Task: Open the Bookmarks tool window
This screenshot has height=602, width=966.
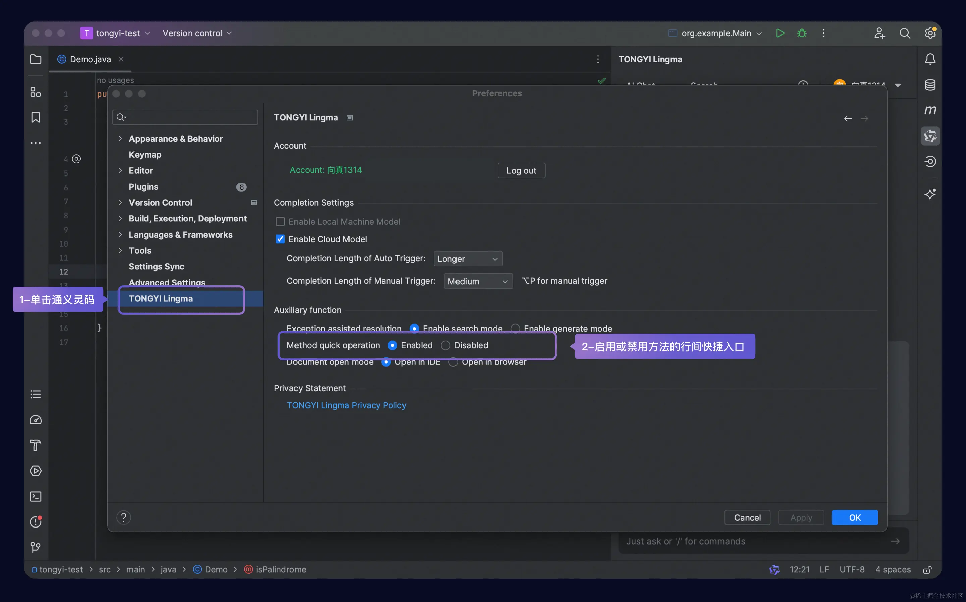Action: (36, 117)
